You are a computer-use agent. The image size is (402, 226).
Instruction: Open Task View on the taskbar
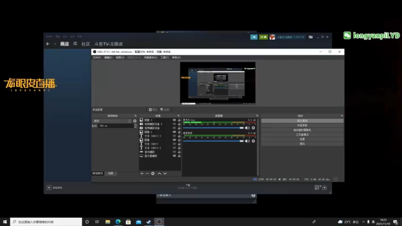97,222
